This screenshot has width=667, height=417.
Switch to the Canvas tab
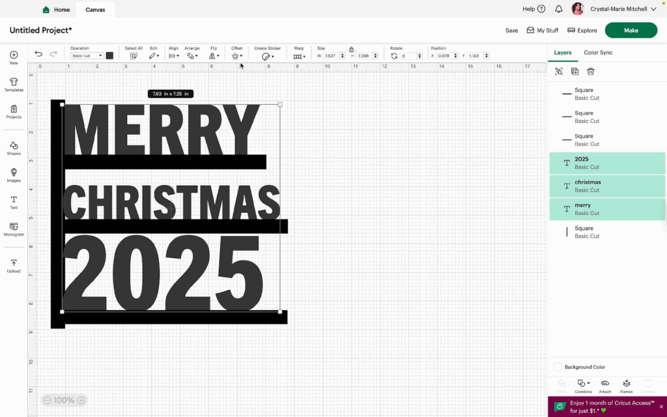click(95, 9)
